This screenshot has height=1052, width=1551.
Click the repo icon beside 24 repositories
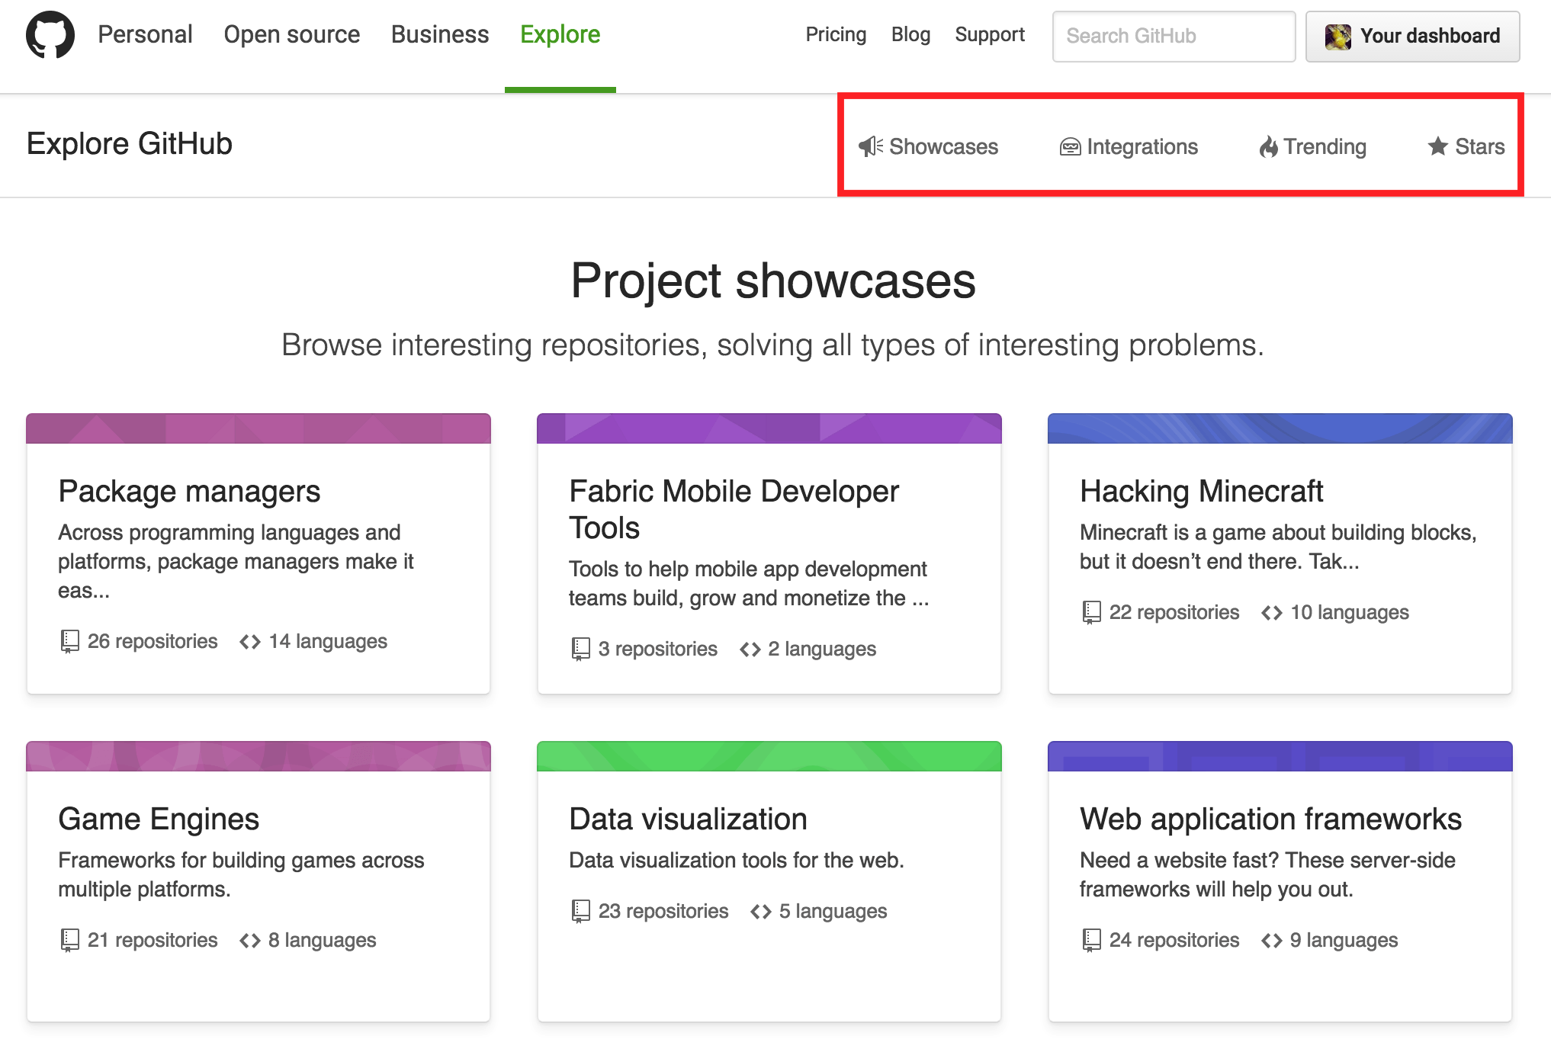tap(1091, 940)
